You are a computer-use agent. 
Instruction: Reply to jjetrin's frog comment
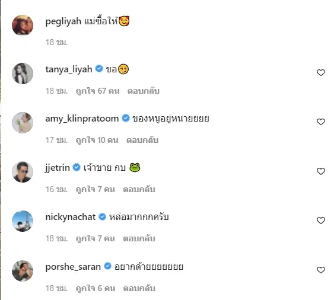[139, 189]
